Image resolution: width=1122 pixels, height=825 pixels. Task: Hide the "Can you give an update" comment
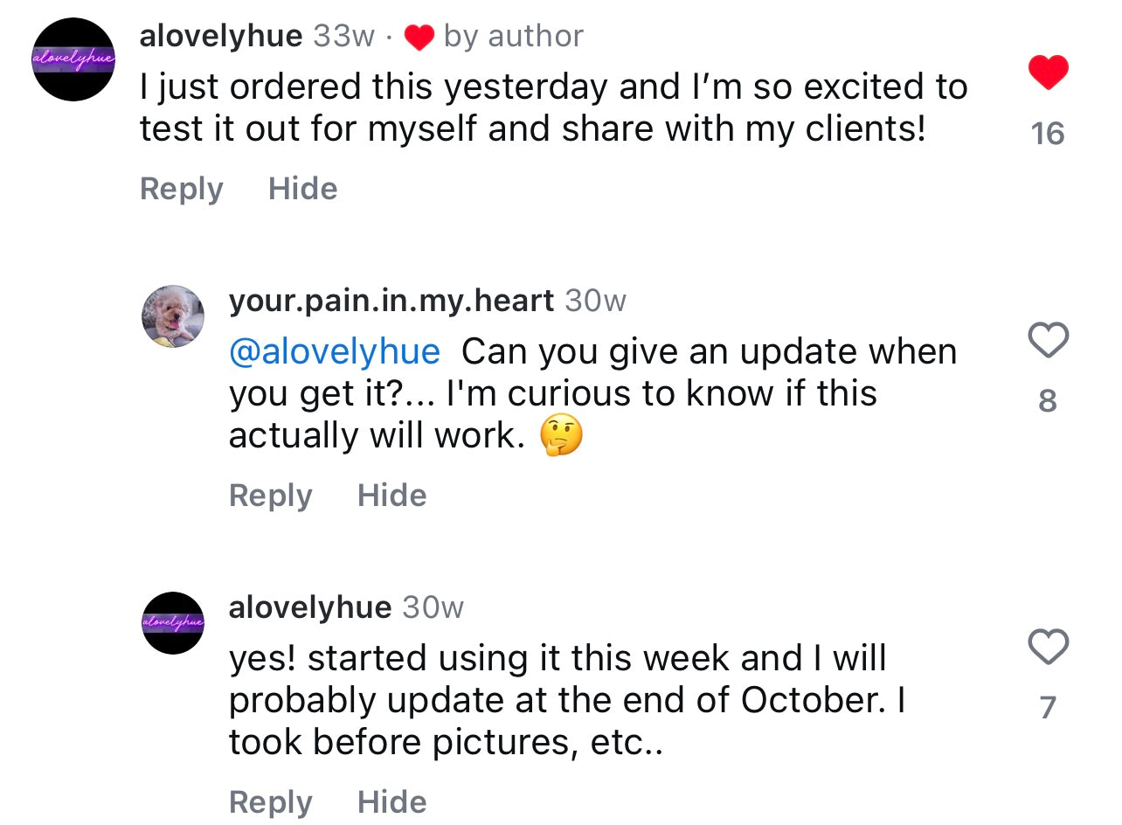coord(391,496)
